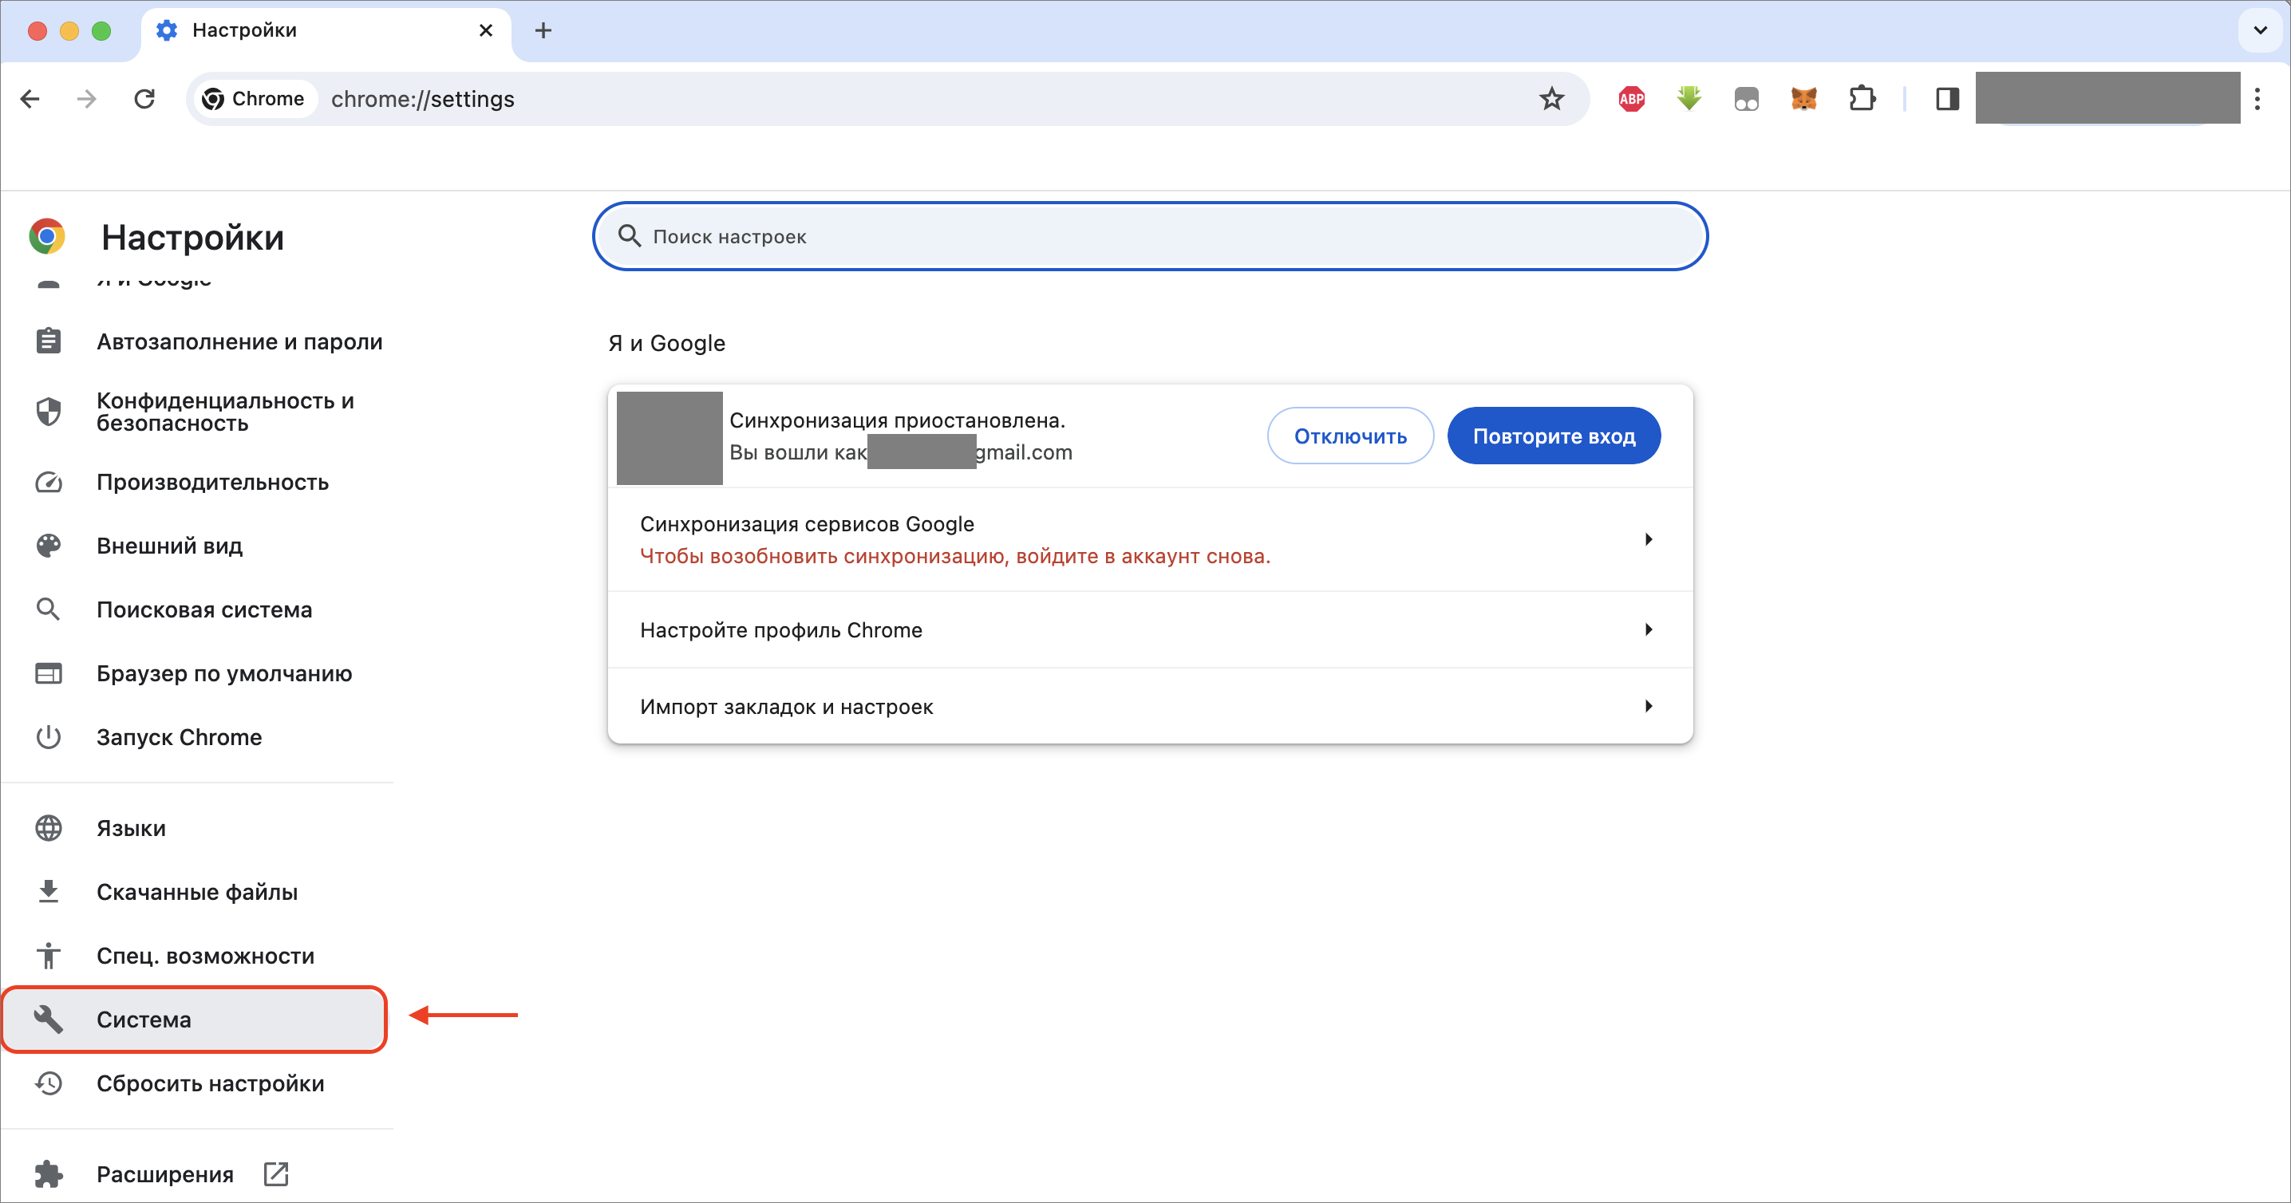2291x1203 pixels.
Task: Close the Настройки tab
Action: click(x=486, y=31)
